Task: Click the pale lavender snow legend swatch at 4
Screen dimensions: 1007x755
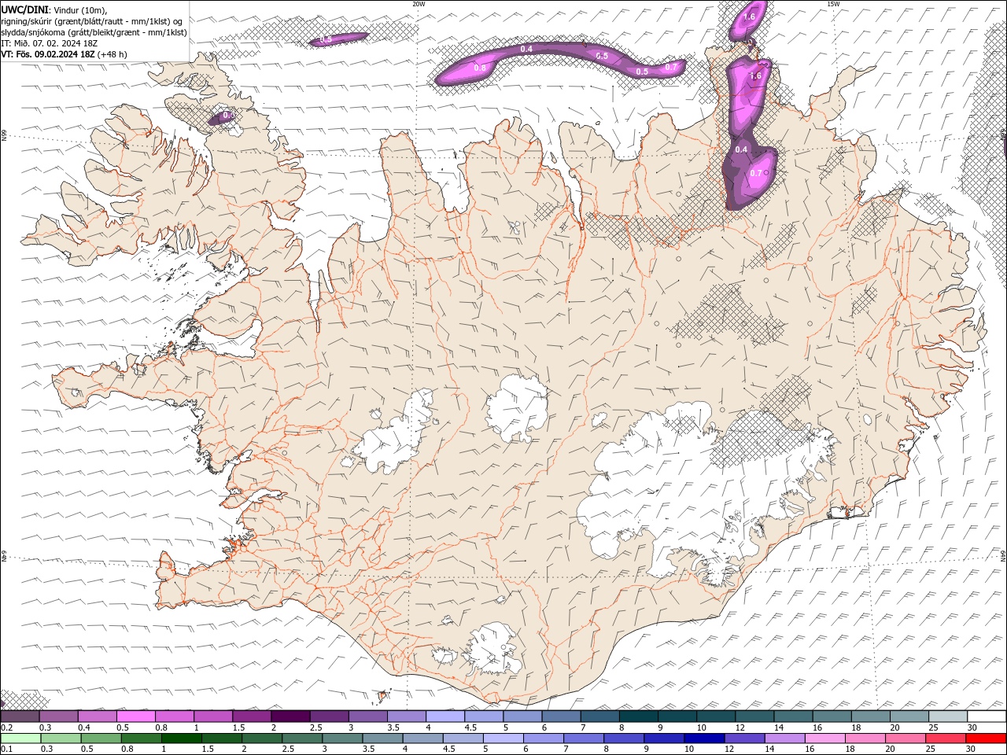Action: pyautogui.click(x=445, y=716)
